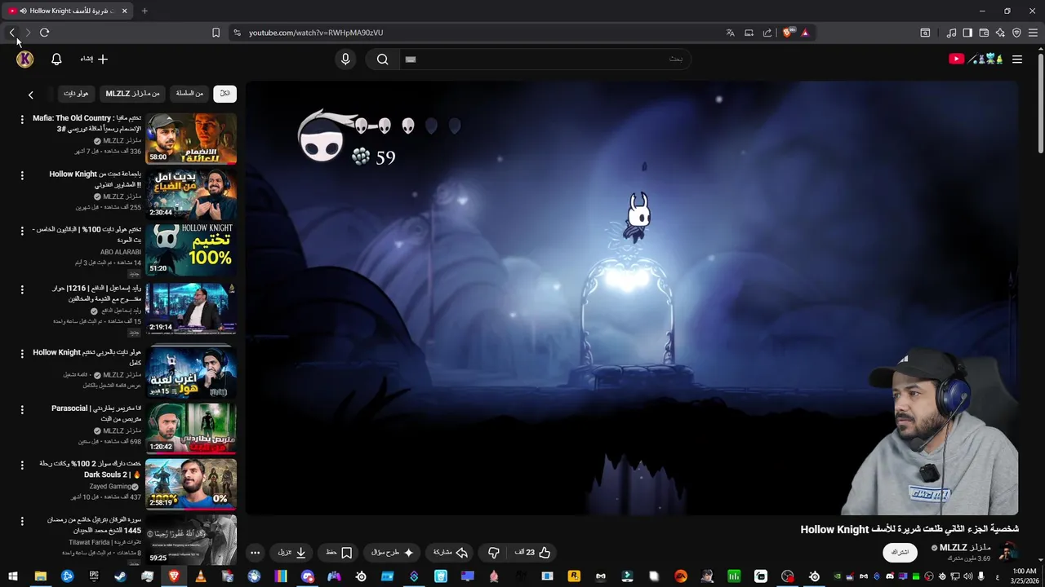1045x587 pixels.
Task: Click the create plus button
Action: coord(93,59)
